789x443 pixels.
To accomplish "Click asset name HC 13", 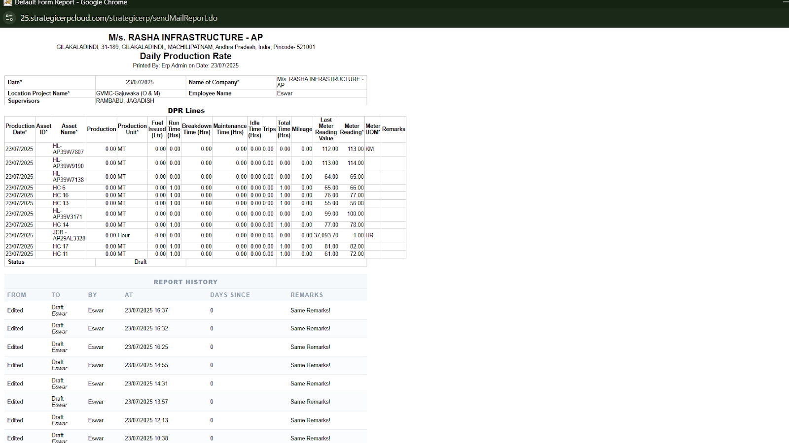I will click(61, 203).
